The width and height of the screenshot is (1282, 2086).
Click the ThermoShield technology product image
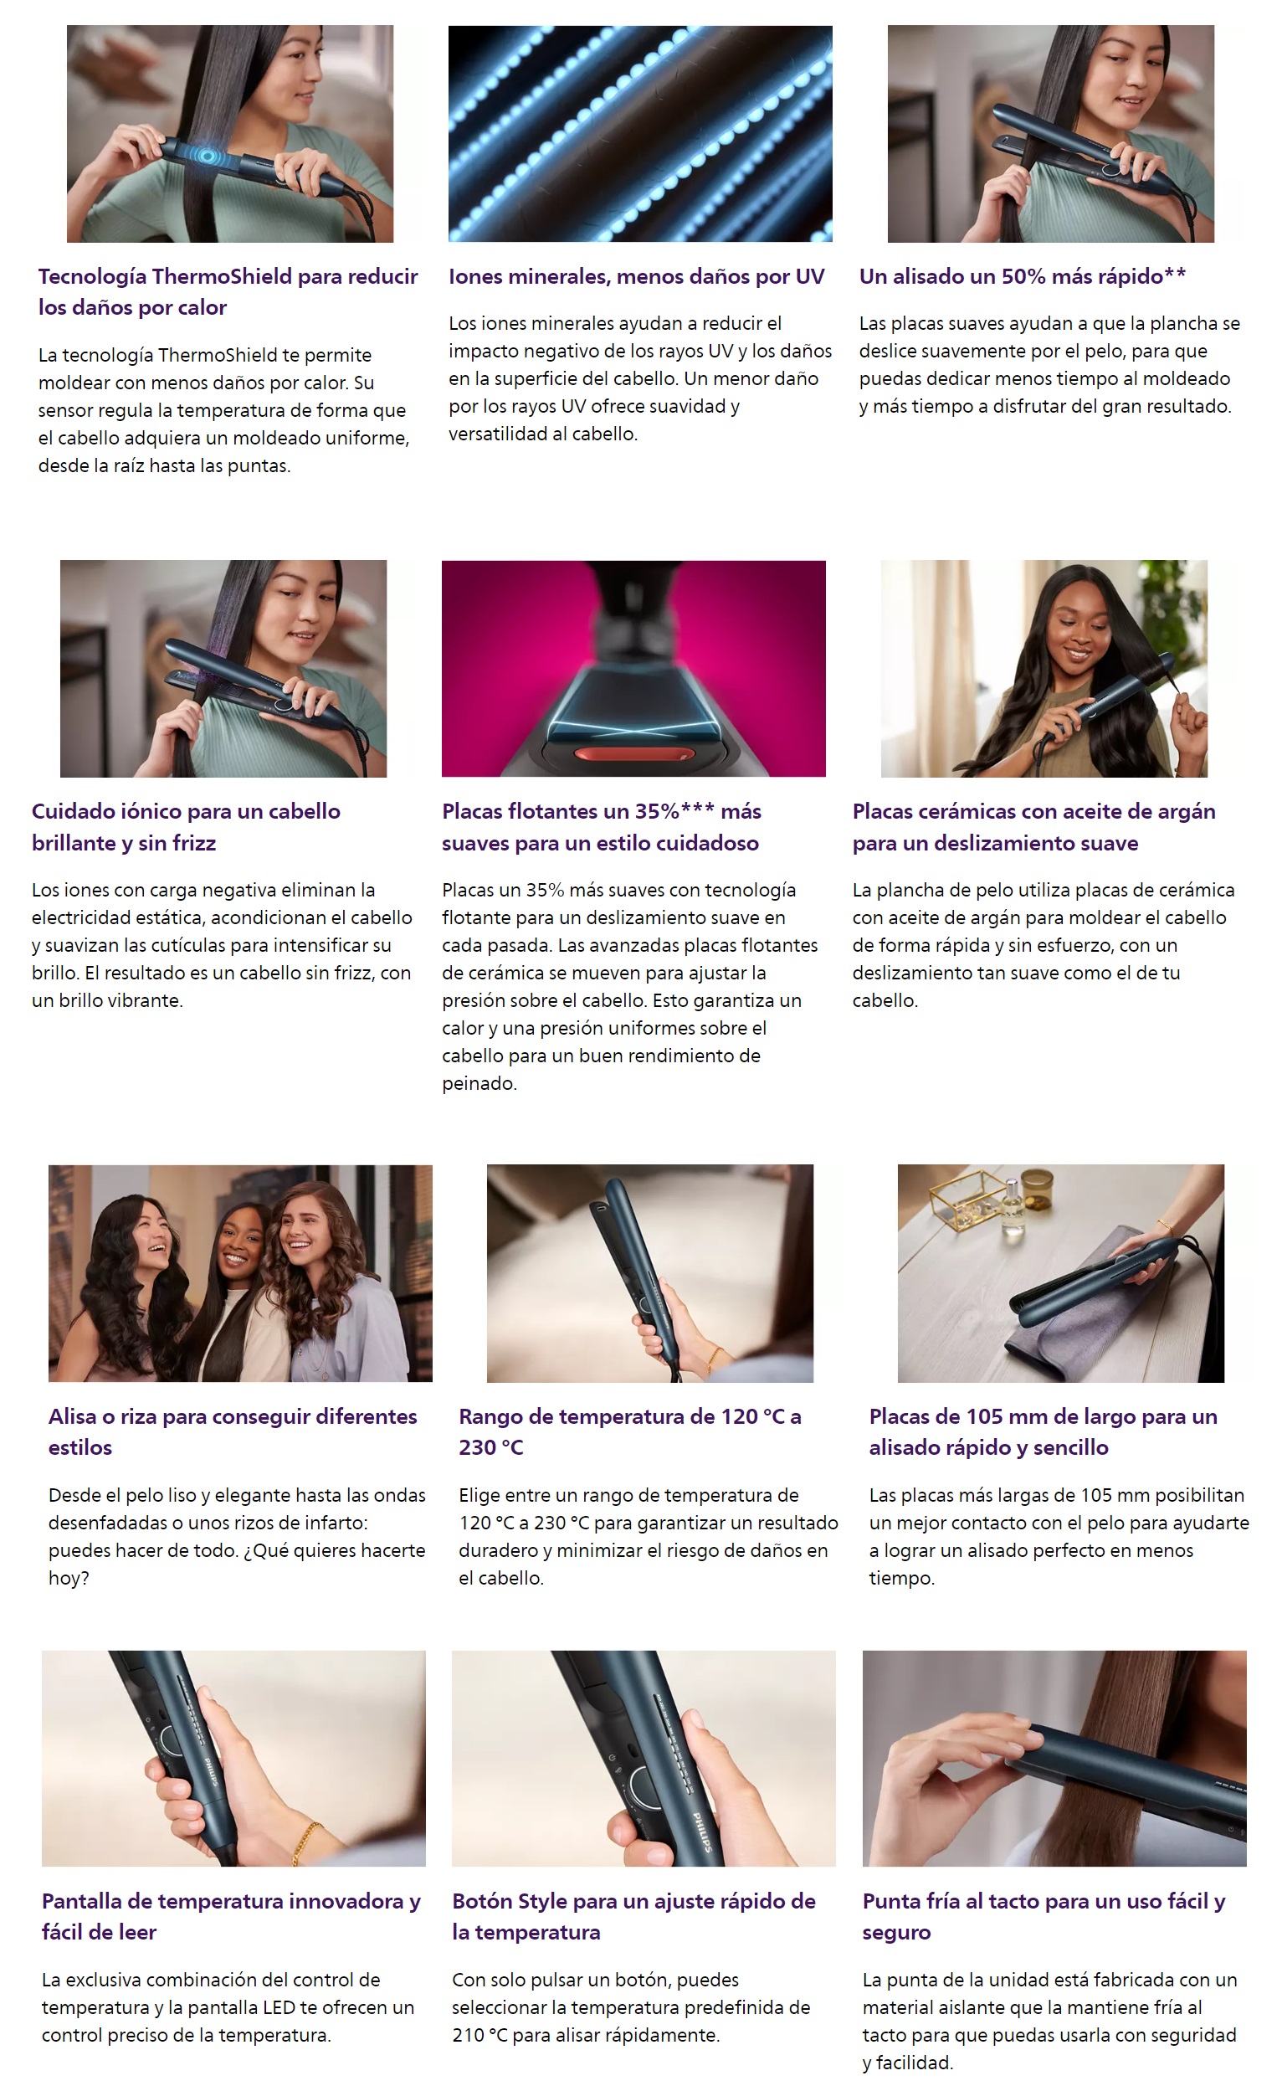[x=230, y=134]
